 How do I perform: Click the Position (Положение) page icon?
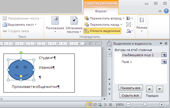click(x=55, y=20)
